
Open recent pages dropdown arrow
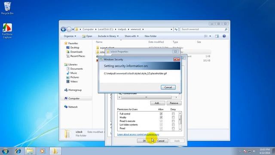click(73, 30)
